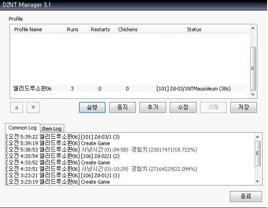268x208 pixels.
Task: Click the 저장 (save) button
Action: pos(244,107)
